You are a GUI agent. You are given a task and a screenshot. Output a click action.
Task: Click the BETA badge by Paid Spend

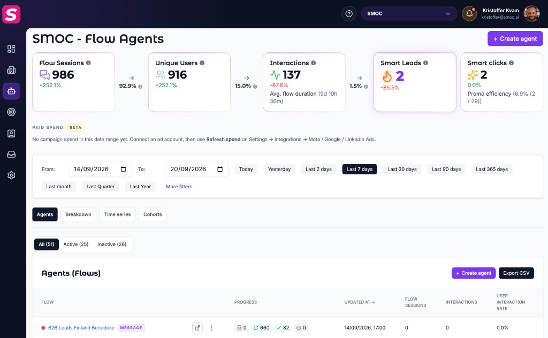click(75, 127)
